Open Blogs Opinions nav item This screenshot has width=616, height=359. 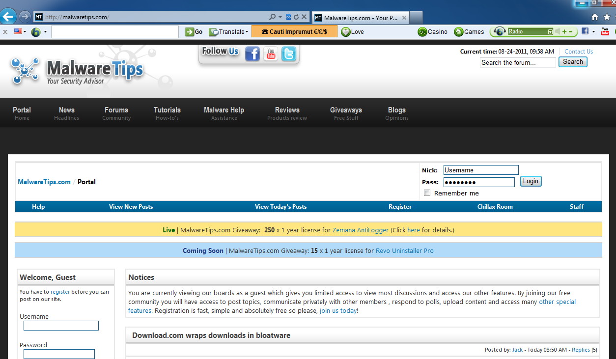click(397, 113)
